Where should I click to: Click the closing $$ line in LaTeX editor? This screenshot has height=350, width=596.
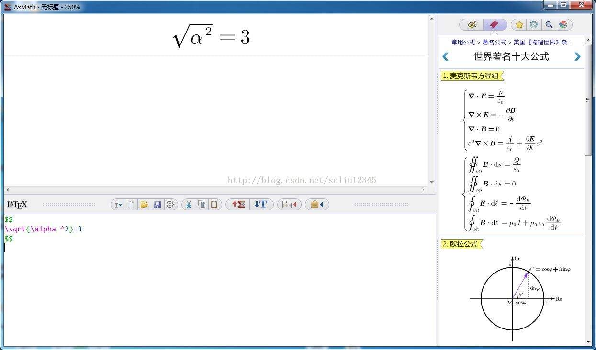click(9, 238)
